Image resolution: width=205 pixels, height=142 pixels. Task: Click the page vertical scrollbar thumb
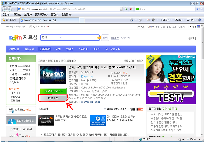click(202, 43)
